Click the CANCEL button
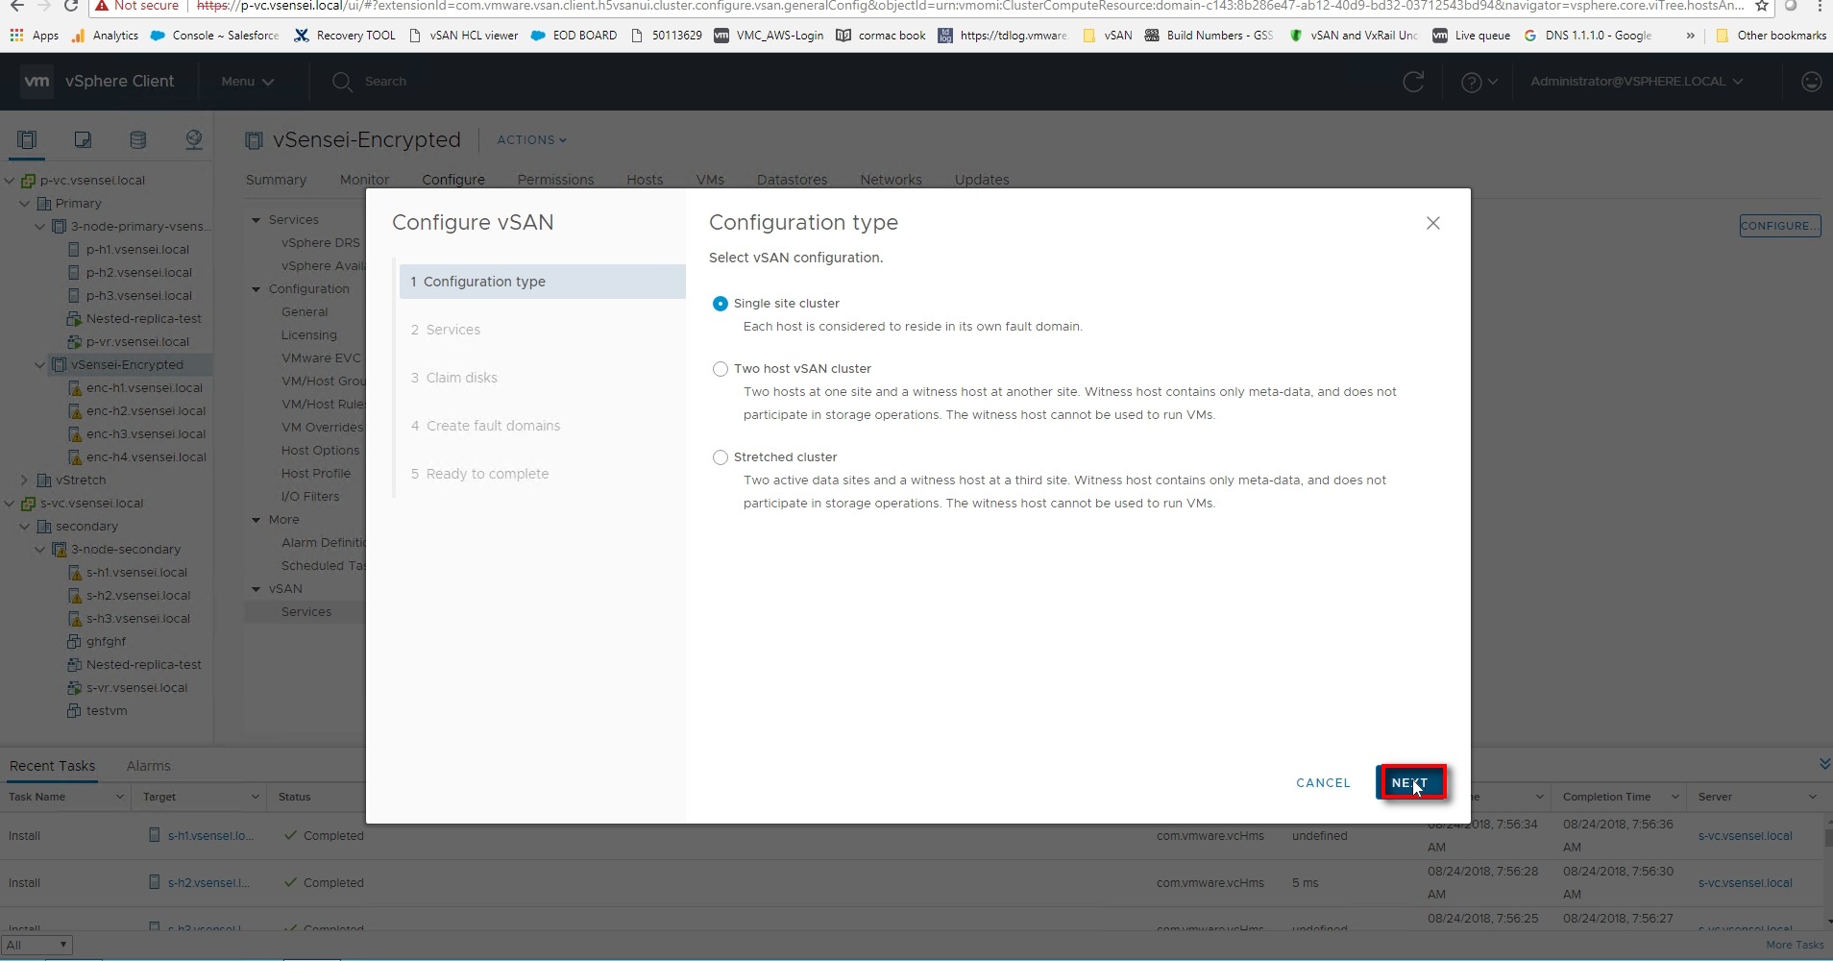 (x=1323, y=783)
